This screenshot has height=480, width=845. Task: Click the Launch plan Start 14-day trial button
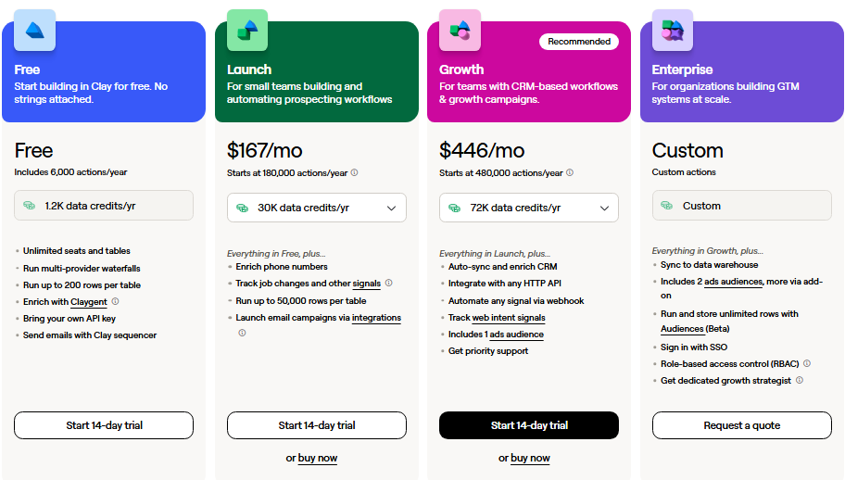[x=317, y=425]
